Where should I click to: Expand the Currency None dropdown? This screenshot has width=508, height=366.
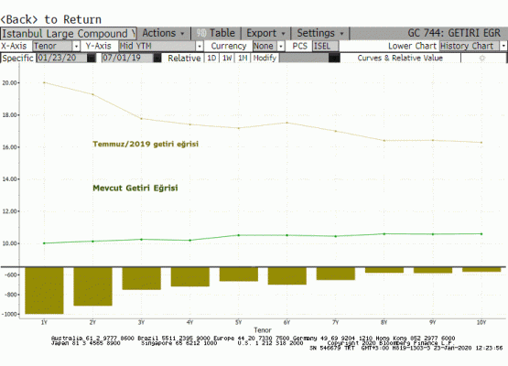point(281,46)
